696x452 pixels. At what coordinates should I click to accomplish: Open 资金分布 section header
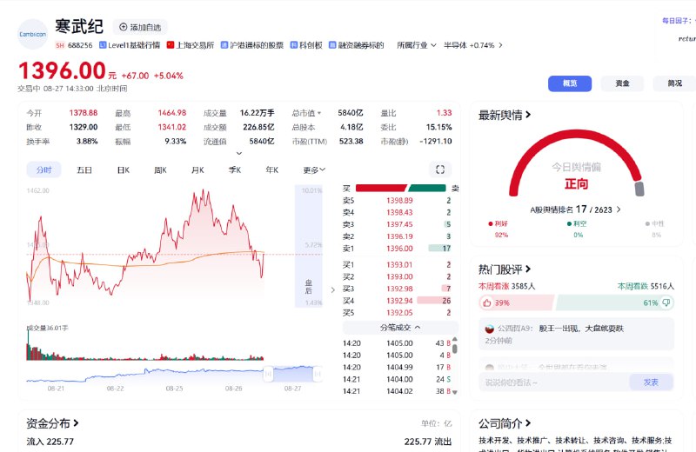pyautogui.click(x=52, y=423)
